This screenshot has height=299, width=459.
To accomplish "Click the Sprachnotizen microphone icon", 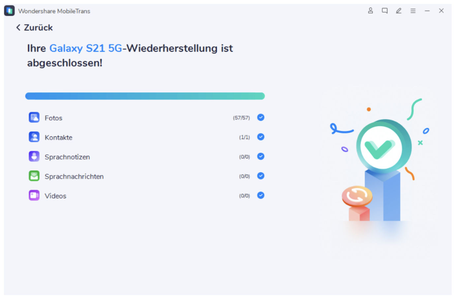I will point(34,156).
